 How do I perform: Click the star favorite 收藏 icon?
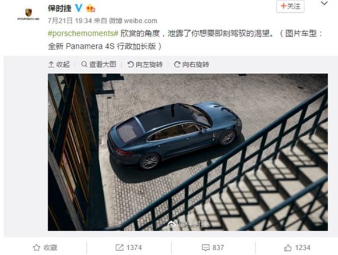(37, 247)
